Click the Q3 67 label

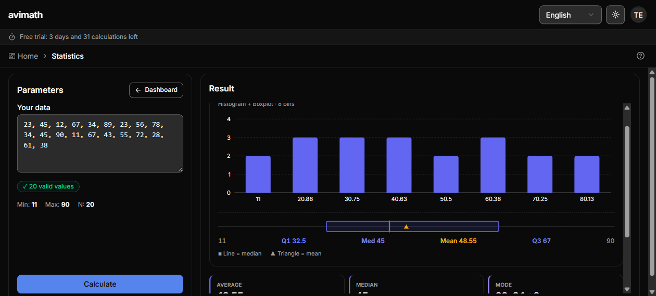[x=541, y=241]
